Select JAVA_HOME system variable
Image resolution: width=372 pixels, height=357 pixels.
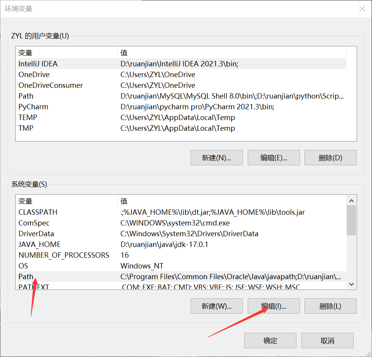pos(40,245)
